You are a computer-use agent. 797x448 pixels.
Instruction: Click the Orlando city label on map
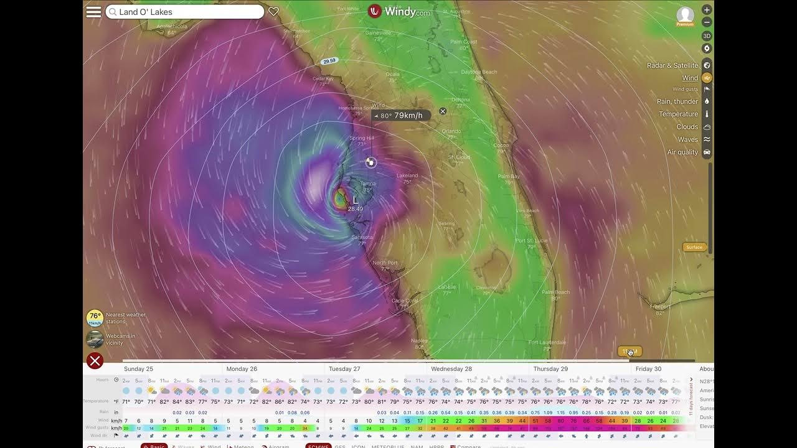pos(451,131)
